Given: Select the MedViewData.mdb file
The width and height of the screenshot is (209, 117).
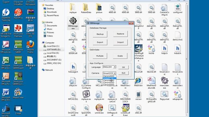Looking at the screenshot, I should pyautogui.click(x=152, y=83).
